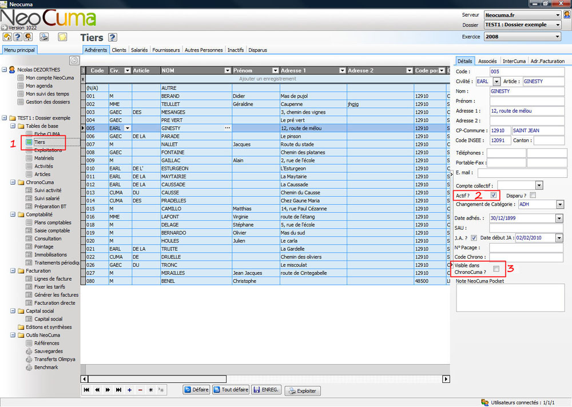Viewport: 572px width, 407px height.
Task: Switch to the Fournisseurs tab
Action: click(x=166, y=50)
